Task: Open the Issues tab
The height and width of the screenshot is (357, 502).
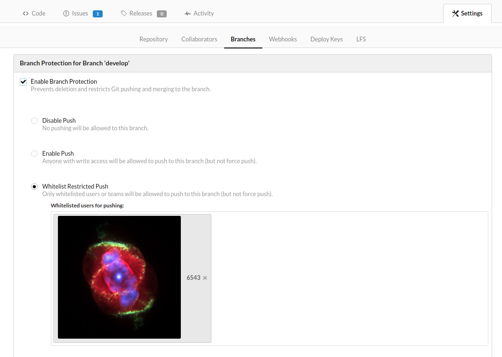Action: tap(83, 14)
